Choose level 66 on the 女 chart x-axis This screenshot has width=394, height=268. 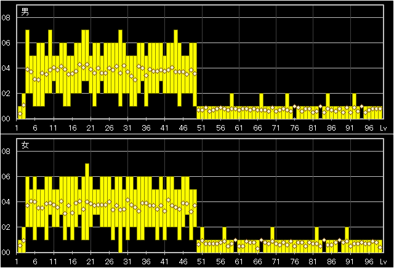(x=257, y=262)
